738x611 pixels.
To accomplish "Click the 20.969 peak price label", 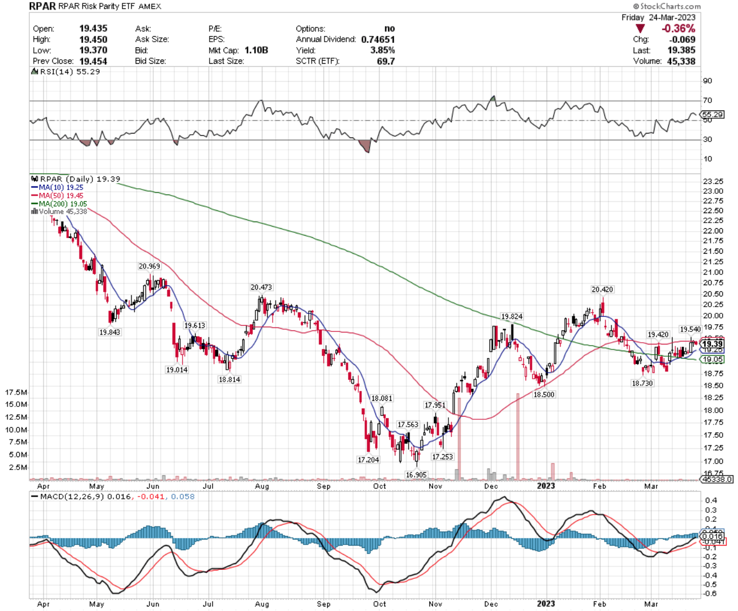I will [149, 266].
